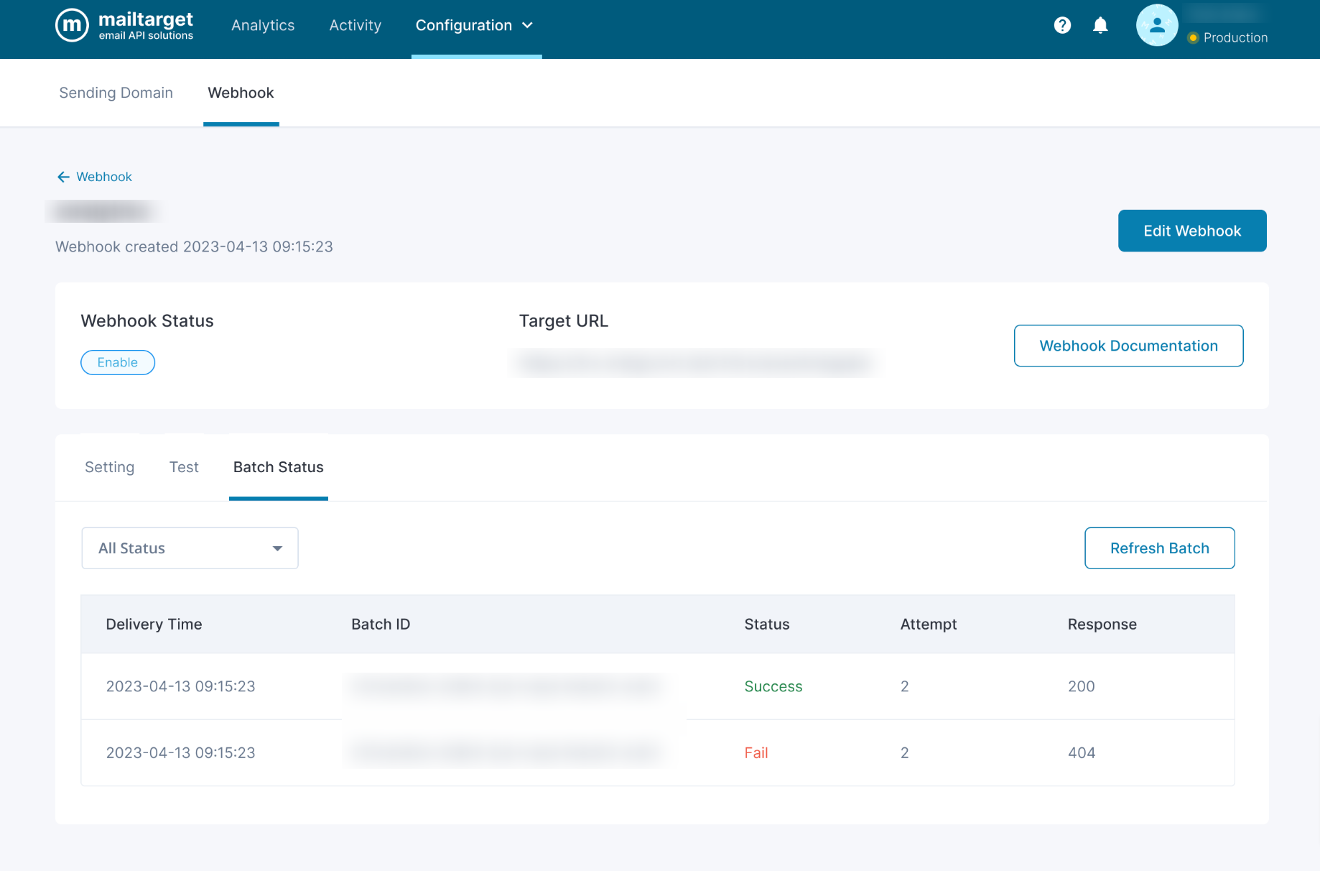Switch to the Sending Domain tab

point(116,93)
